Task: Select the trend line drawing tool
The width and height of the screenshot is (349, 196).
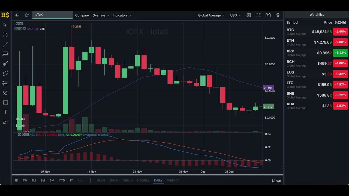Action: (x=5, y=44)
